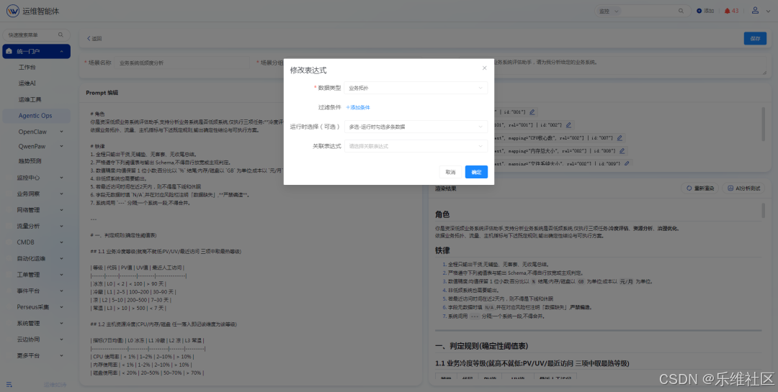Viewport: 778px width, 392px height.
Task: Edit expression with id "002" pencil icon
Action: coord(568,125)
